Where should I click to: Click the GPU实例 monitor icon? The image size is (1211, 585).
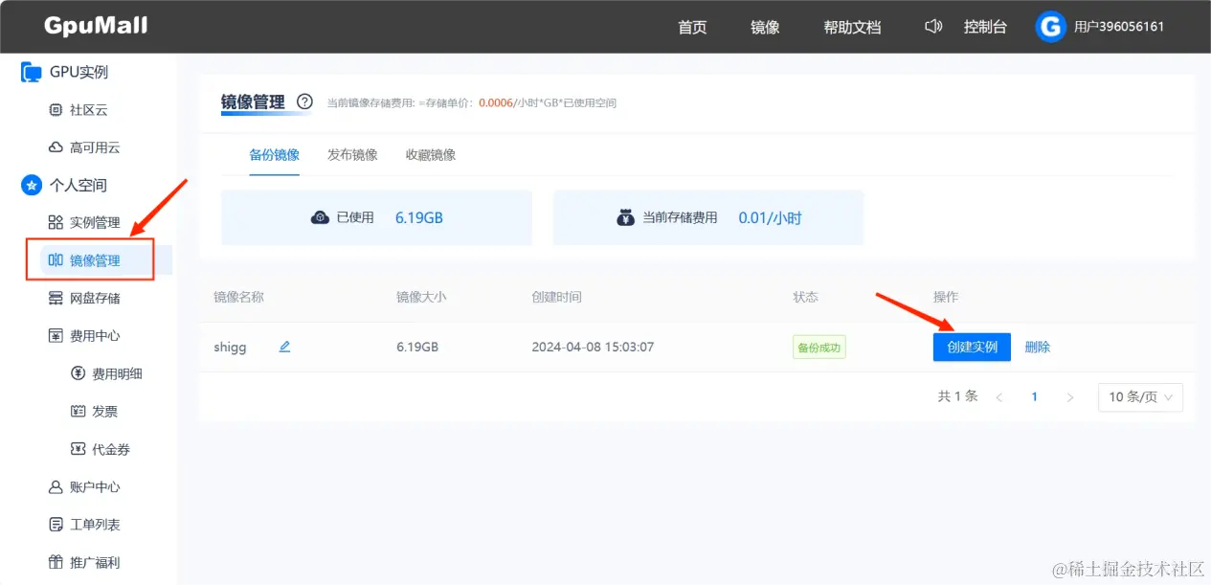click(32, 72)
